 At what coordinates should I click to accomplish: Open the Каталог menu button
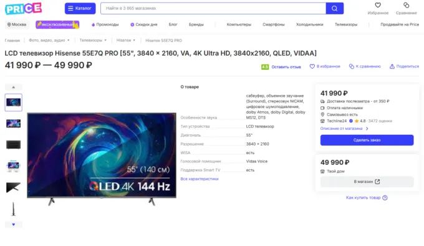click(80, 8)
